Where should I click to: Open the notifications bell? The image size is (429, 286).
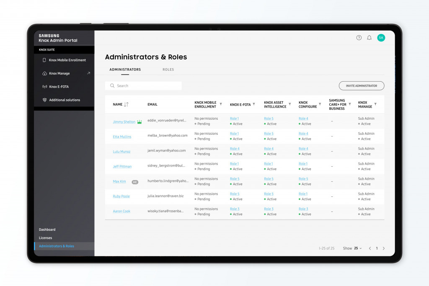(x=369, y=38)
